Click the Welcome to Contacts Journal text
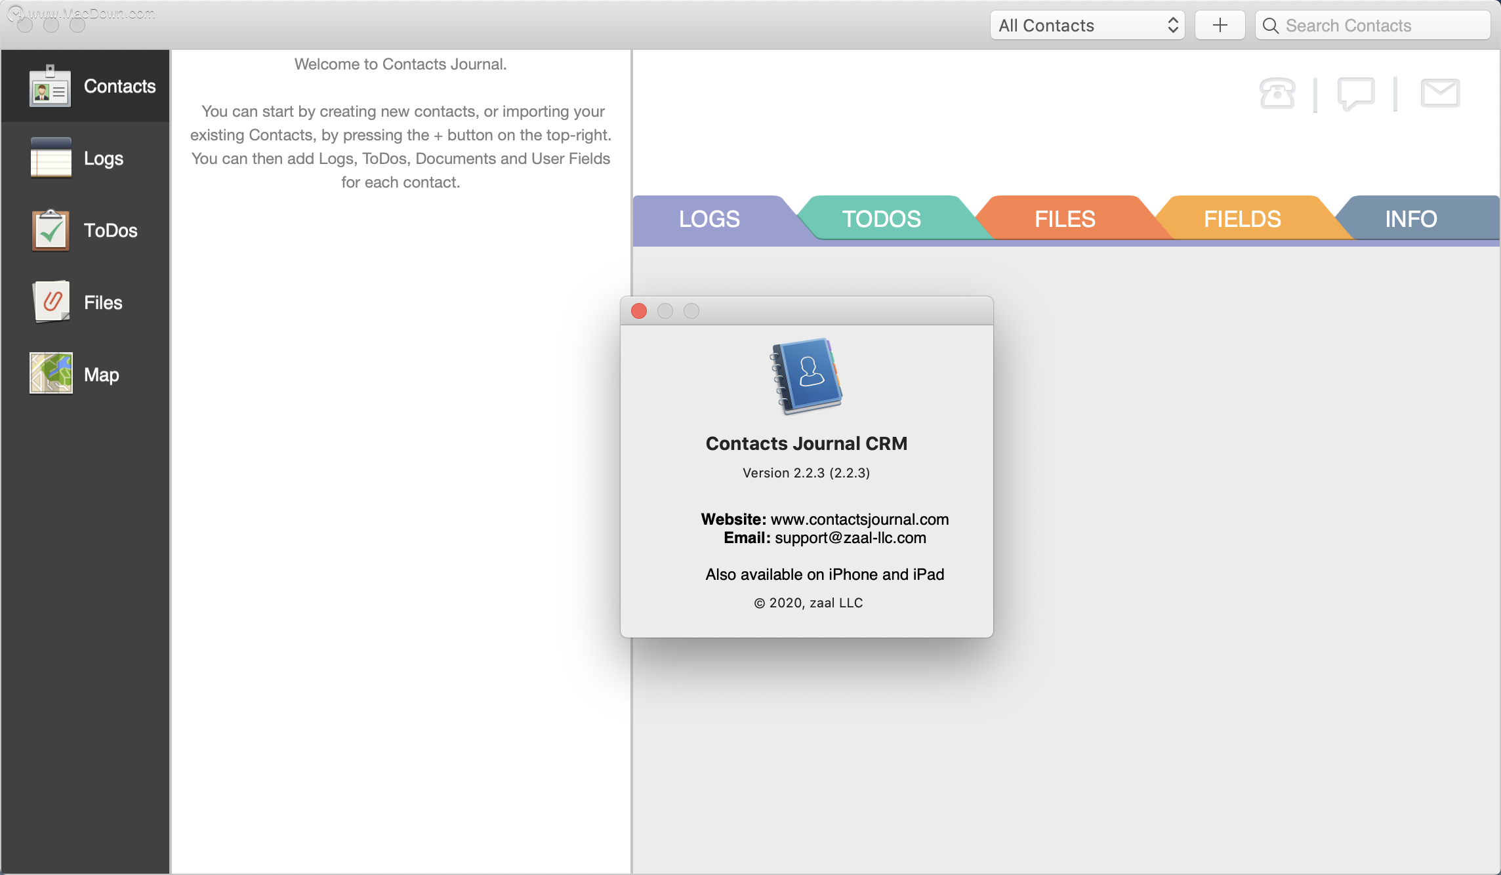 point(400,64)
